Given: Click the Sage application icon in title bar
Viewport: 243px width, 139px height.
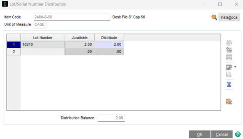Looking at the screenshot, I should coord(5,4).
